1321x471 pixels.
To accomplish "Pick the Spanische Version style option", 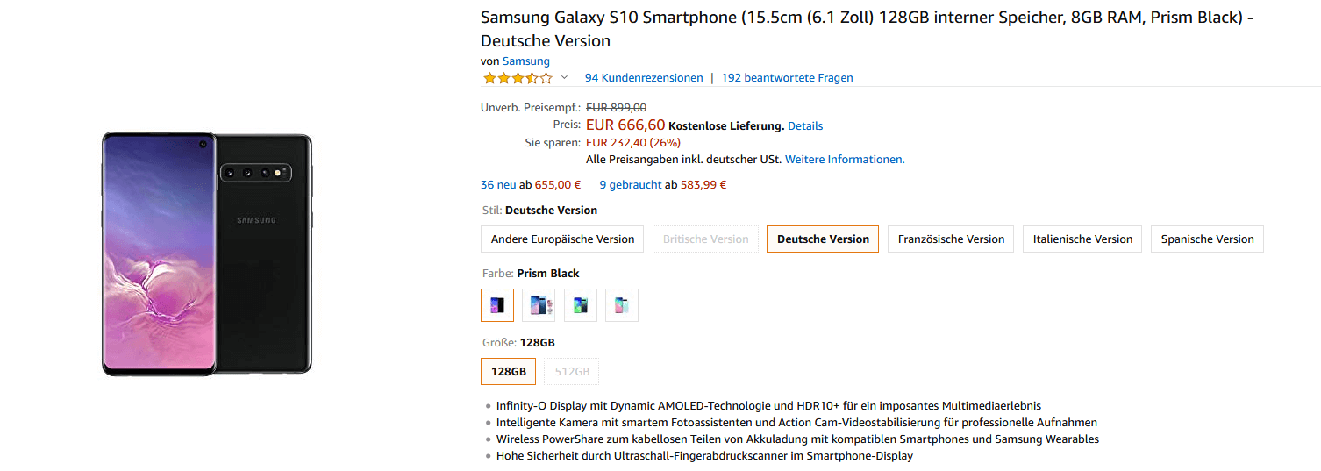I will [x=1207, y=239].
